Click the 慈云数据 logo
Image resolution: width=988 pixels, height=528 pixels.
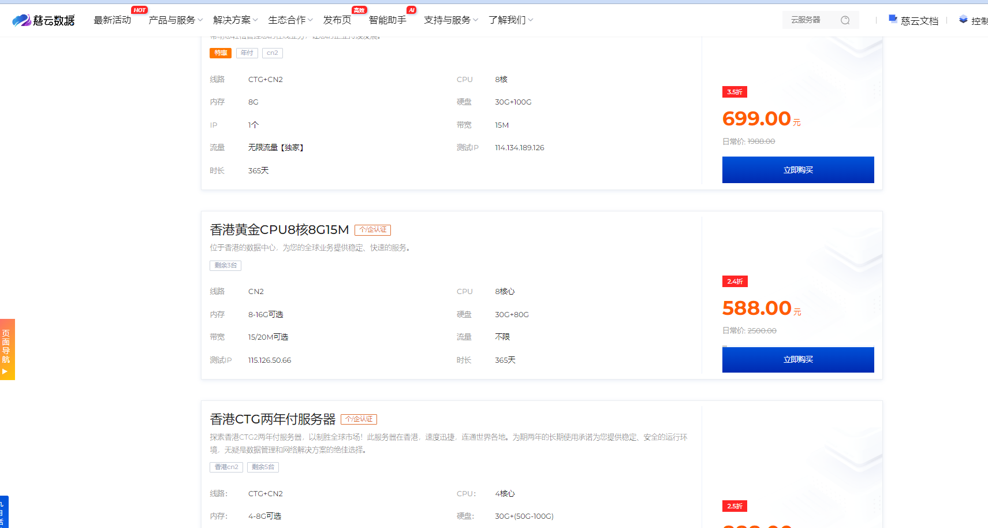[43, 20]
